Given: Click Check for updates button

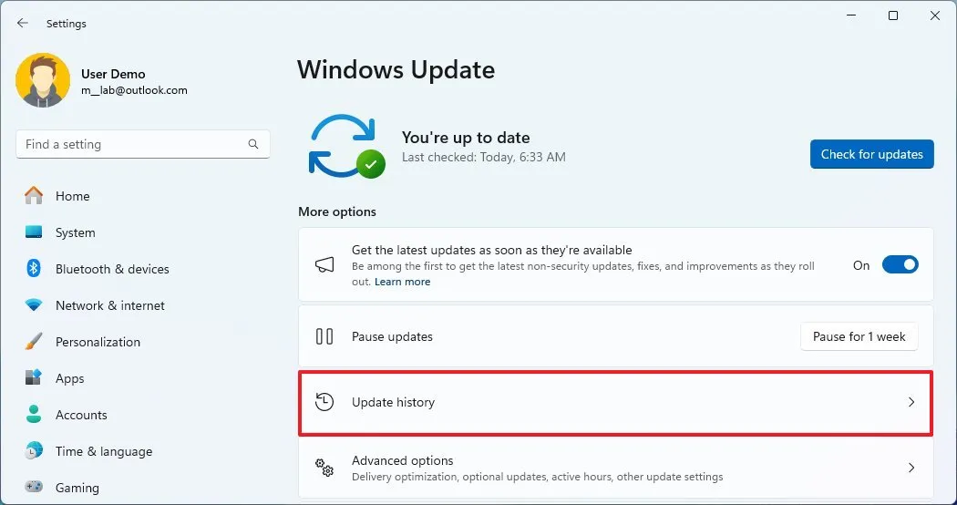Looking at the screenshot, I should click(x=871, y=154).
